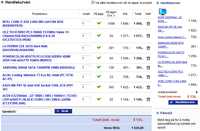The width and height of the screenshot is (200, 131).
Task: Open sidebar link 'OCZ TECH DDR3 PC3-10666 1...'
Action: pyautogui.click(x=170, y=73)
